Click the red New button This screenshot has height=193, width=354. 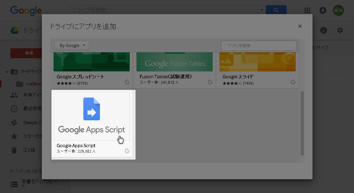(x=29, y=53)
